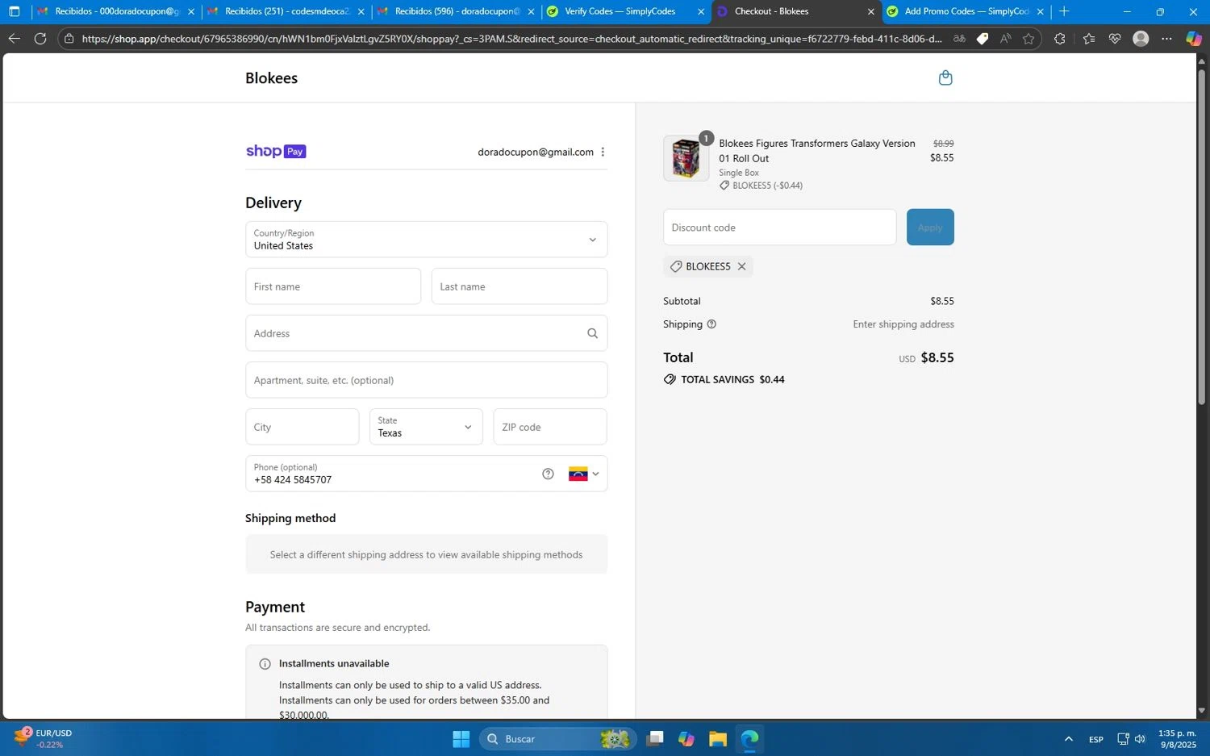Click the Shop Pay logo

(276, 151)
